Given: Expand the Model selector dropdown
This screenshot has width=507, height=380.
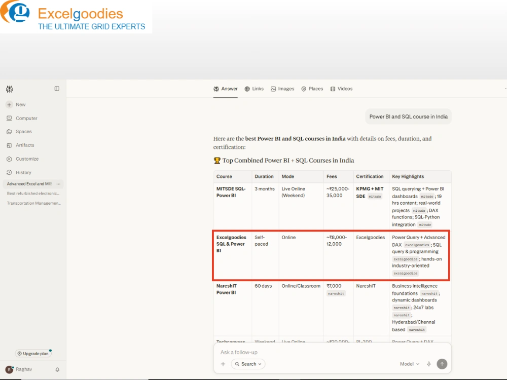Looking at the screenshot, I should coord(410,364).
